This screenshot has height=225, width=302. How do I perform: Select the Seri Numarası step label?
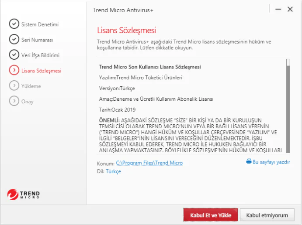pyautogui.click(x=37, y=40)
